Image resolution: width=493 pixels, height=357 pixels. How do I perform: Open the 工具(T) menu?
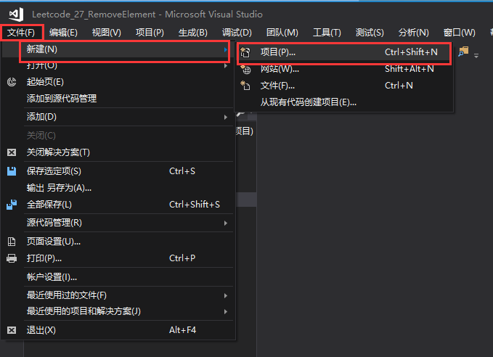(x=327, y=33)
